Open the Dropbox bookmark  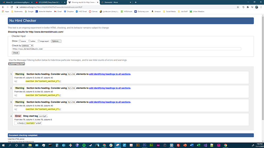(x=69, y=12)
